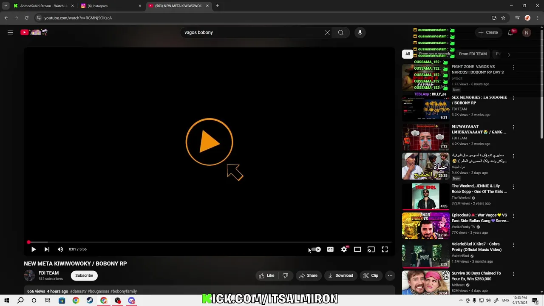Cast video to TV
The width and height of the screenshot is (544, 306).
tap(371, 249)
